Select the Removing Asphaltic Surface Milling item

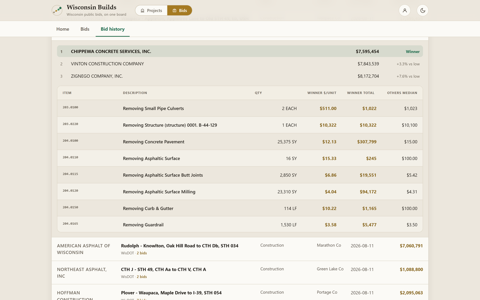pyautogui.click(x=240, y=192)
